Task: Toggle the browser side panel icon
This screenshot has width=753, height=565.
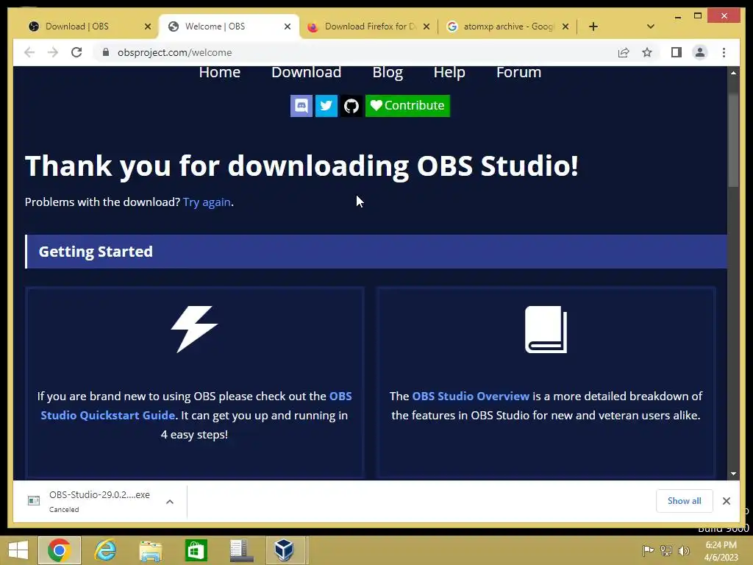Action: coord(677,52)
